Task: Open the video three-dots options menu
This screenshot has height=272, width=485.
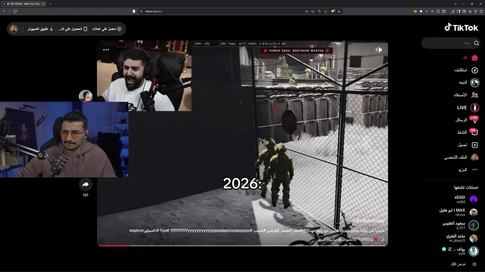Action: coord(106,49)
